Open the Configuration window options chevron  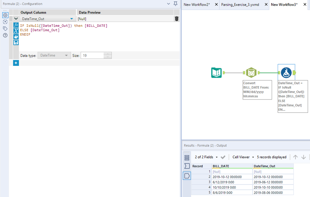point(168,3)
